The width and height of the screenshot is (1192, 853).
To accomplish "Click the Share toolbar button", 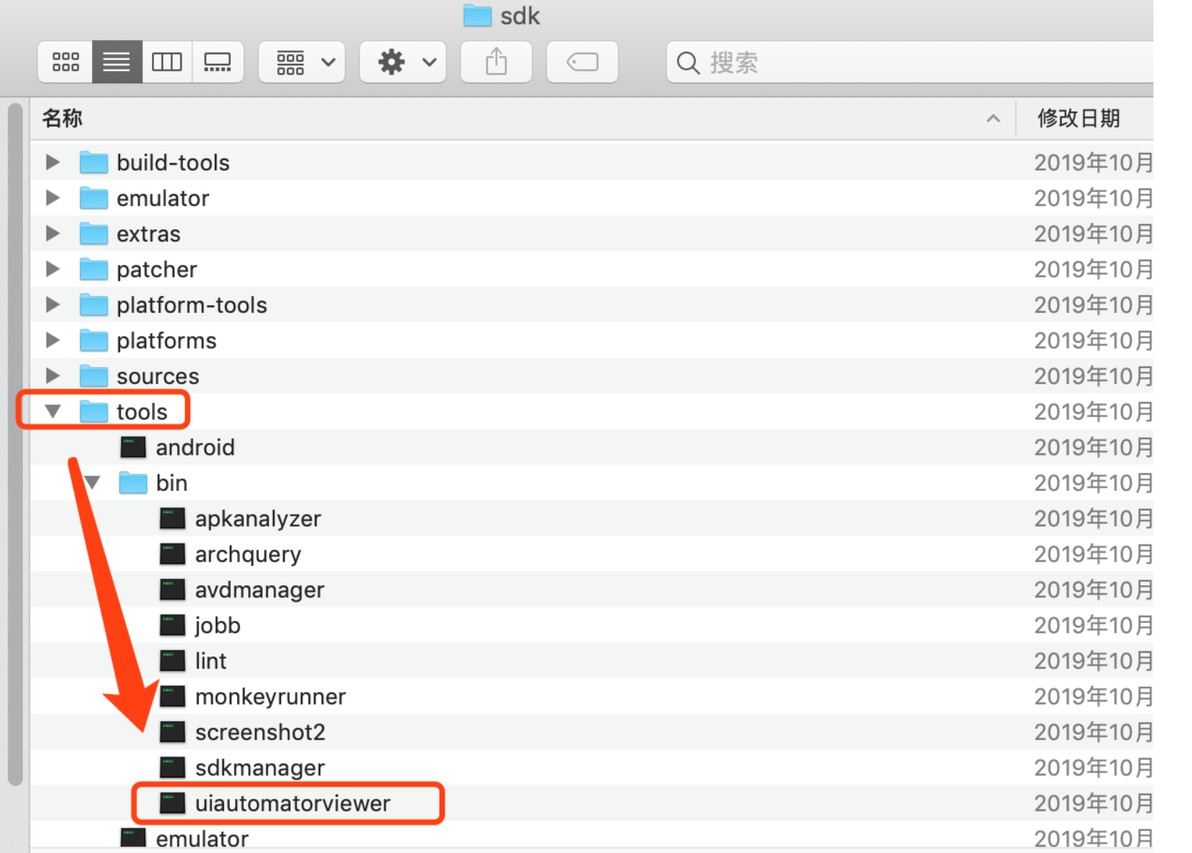I will coord(496,62).
